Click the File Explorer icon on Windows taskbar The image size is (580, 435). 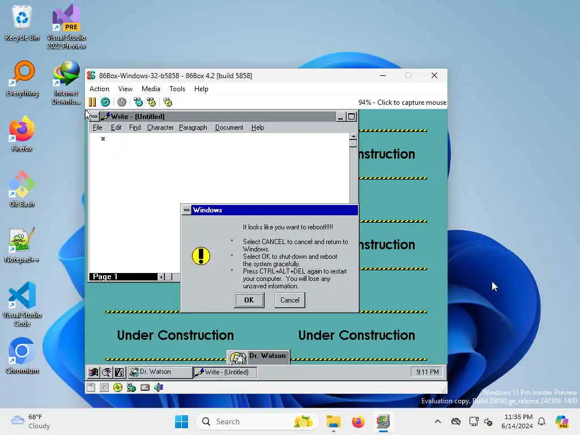333,421
